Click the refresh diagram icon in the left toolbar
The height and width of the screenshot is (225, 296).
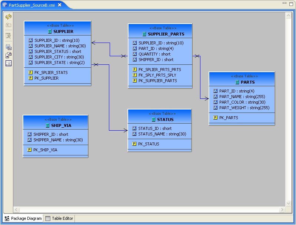[9, 17]
